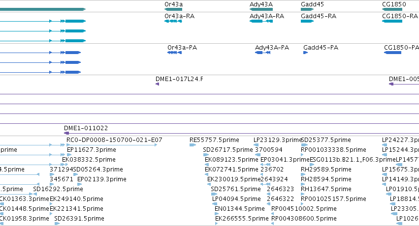The width and height of the screenshot is (419, 226).
Task: Click the Ady43A-PA label
Action: point(272,48)
